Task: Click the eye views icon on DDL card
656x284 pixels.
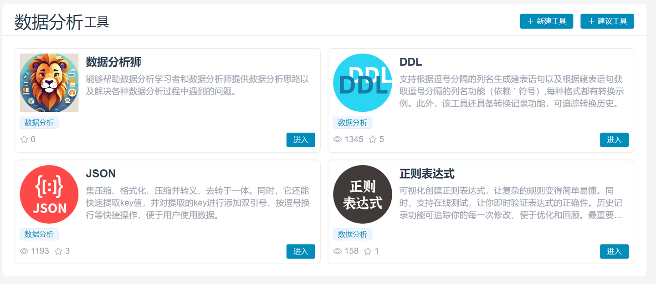Action: (338, 140)
